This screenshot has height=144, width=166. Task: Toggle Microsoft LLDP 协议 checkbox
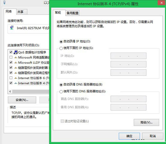[11, 63]
